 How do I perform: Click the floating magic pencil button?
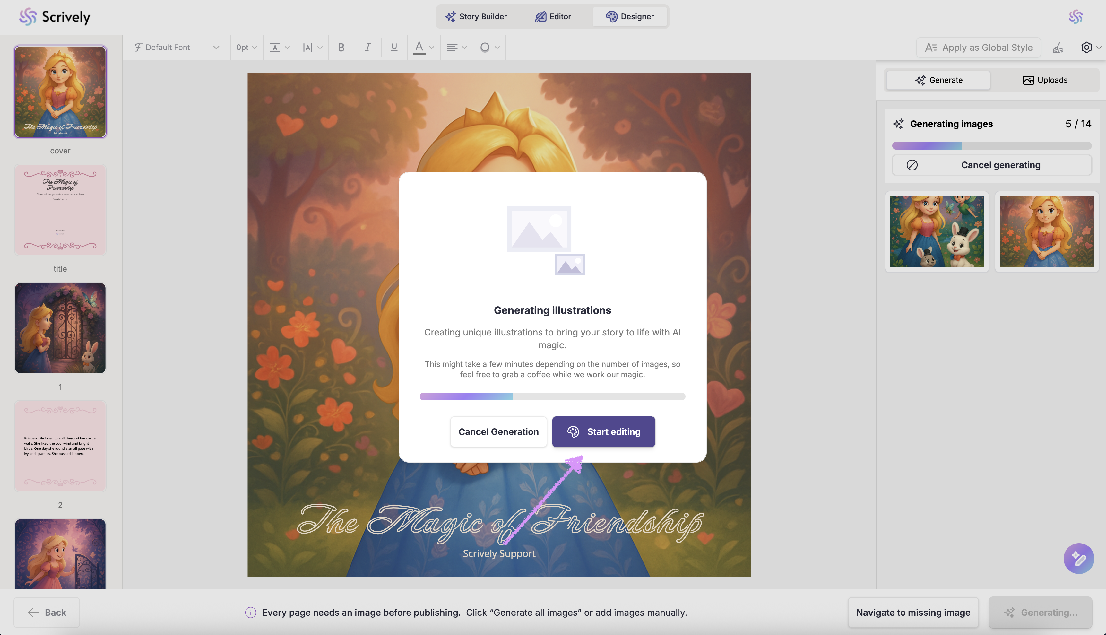[1078, 558]
